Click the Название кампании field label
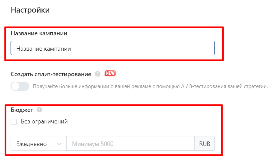The height and width of the screenshot is (167, 273). pos(39,33)
